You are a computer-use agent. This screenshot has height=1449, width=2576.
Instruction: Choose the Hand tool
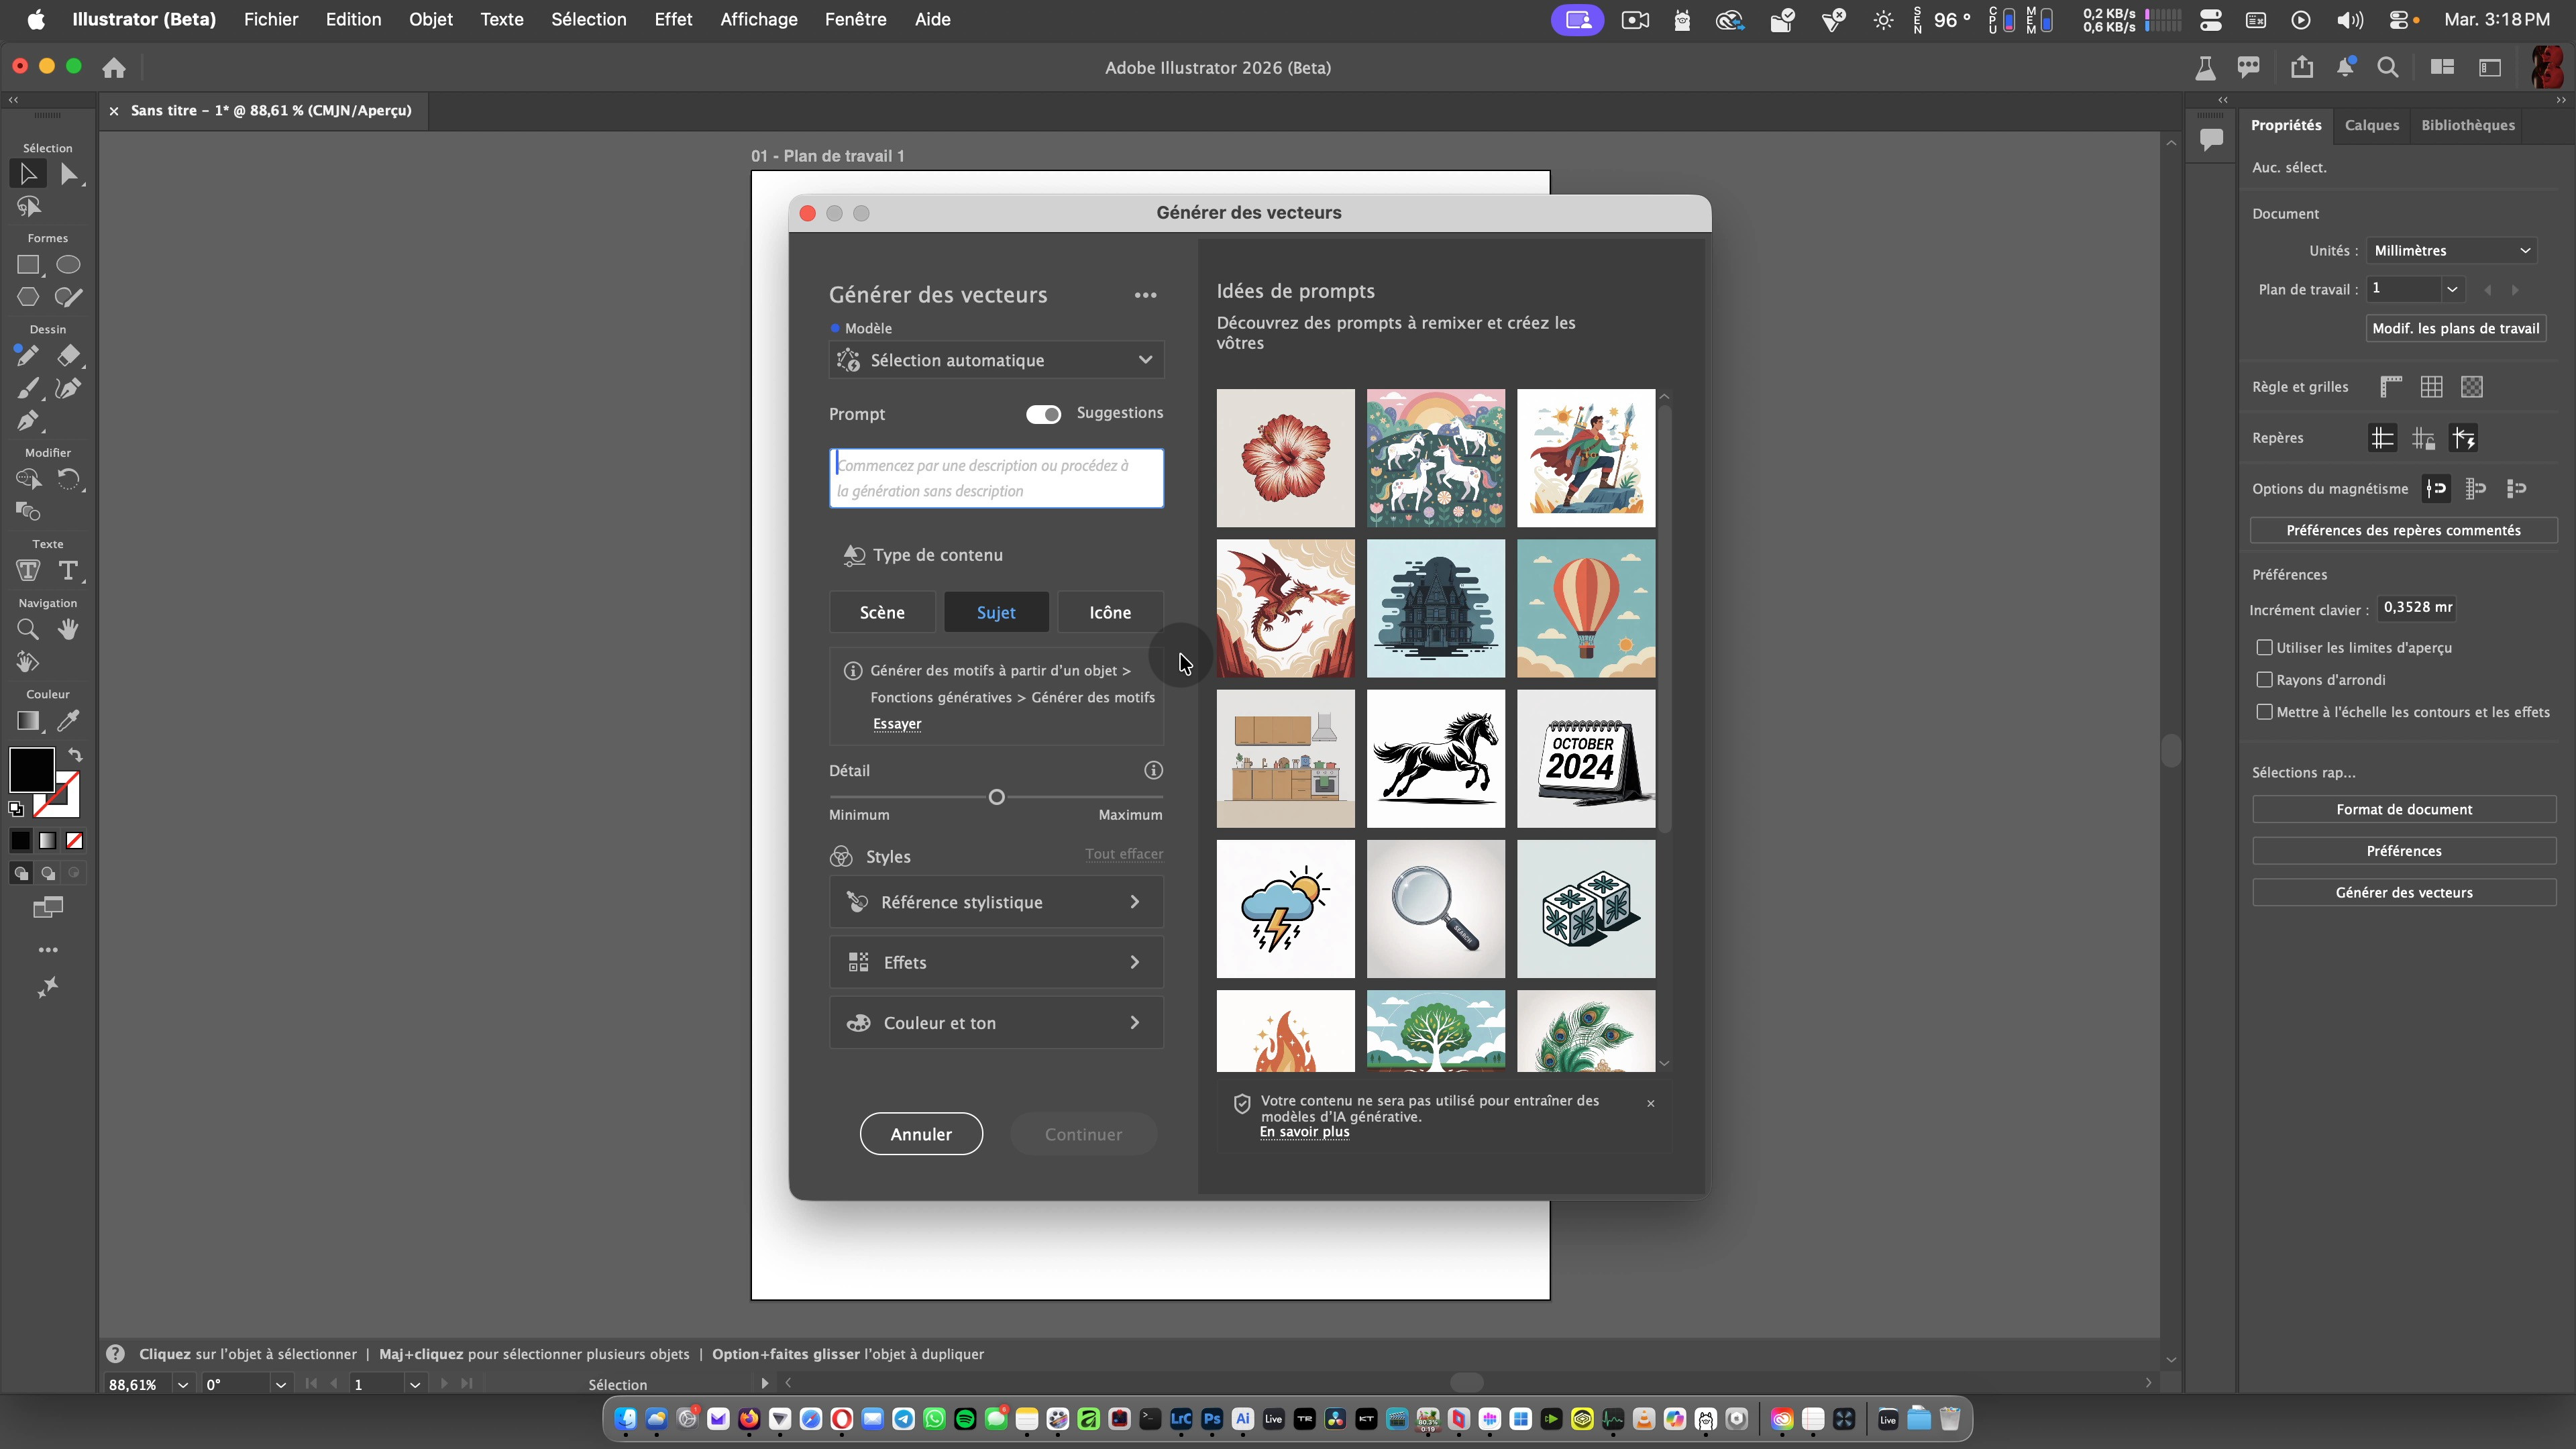(x=68, y=630)
